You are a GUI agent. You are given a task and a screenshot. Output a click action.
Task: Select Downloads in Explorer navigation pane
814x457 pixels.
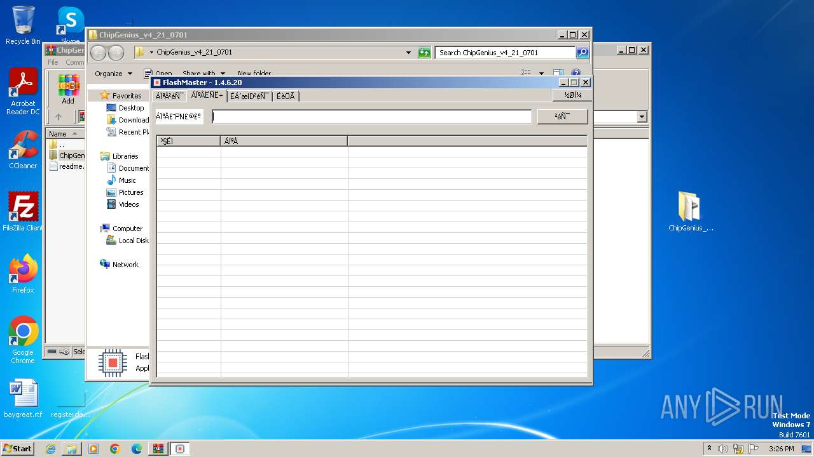pos(128,120)
